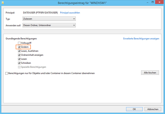Expand the Anwenden auf dropdown
Screen dimensions: 165x114
(x=49, y=25)
